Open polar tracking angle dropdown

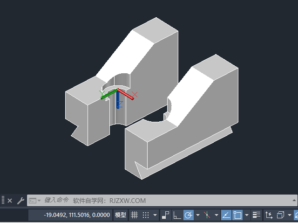(x=198, y=215)
